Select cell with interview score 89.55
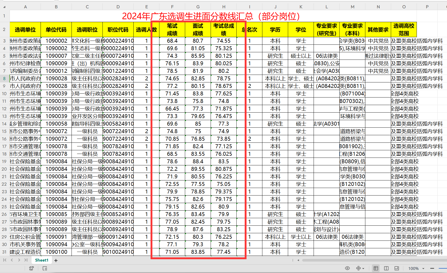The height and width of the screenshot is (273, 447). 198,169
